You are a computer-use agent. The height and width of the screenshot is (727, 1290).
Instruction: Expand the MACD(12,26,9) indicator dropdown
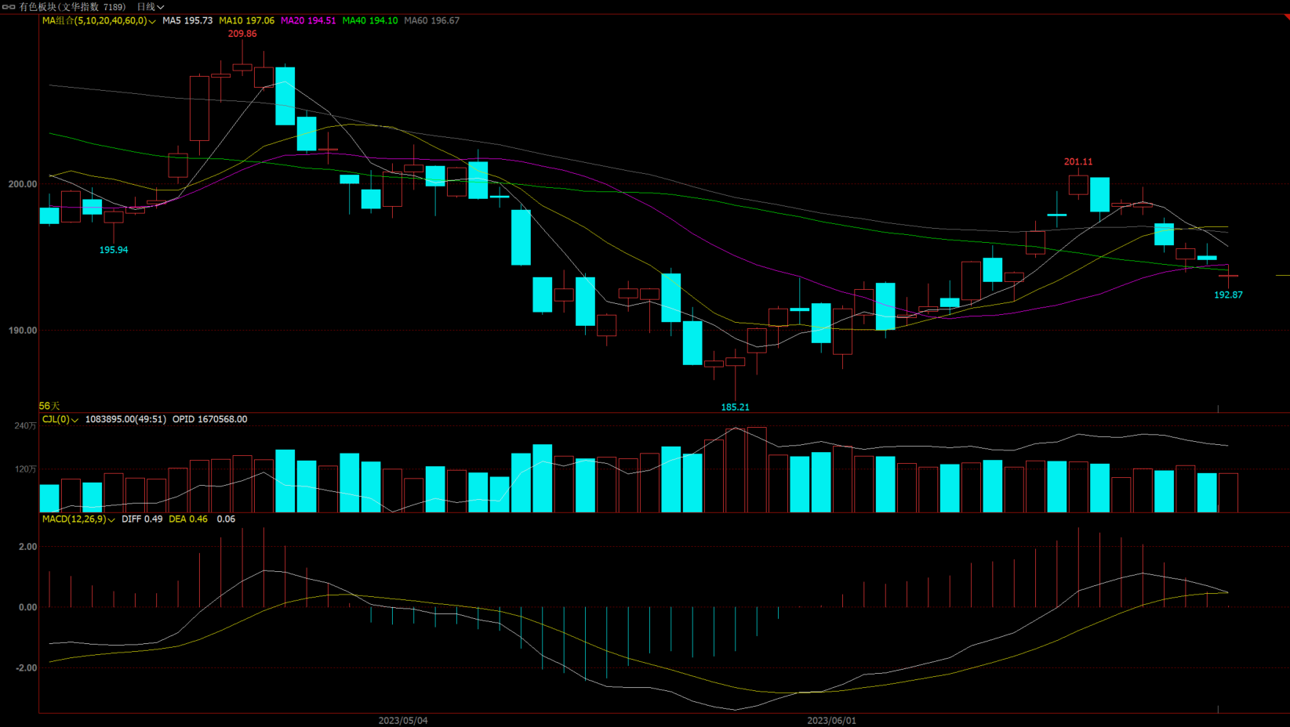(78, 519)
